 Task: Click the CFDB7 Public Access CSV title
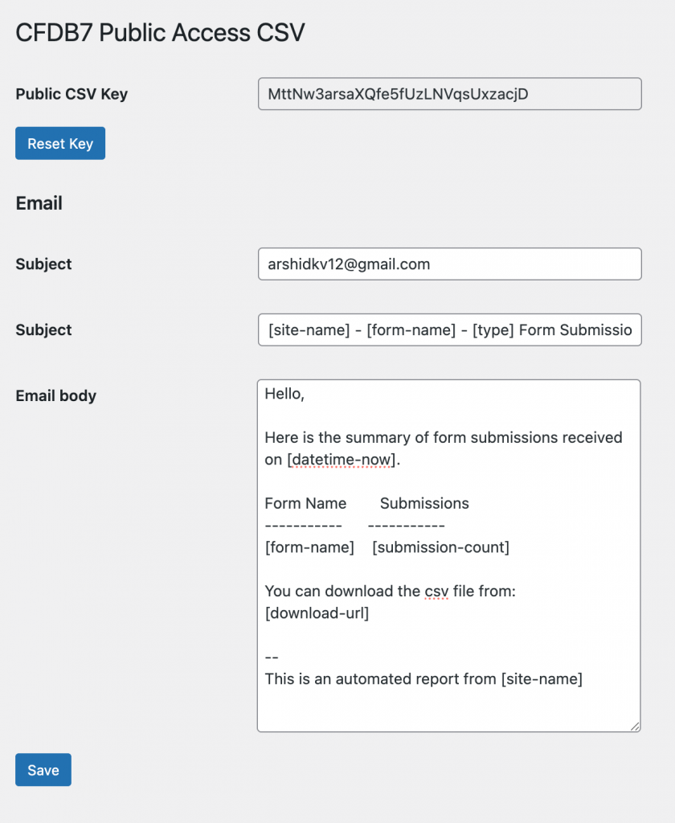pos(161,33)
